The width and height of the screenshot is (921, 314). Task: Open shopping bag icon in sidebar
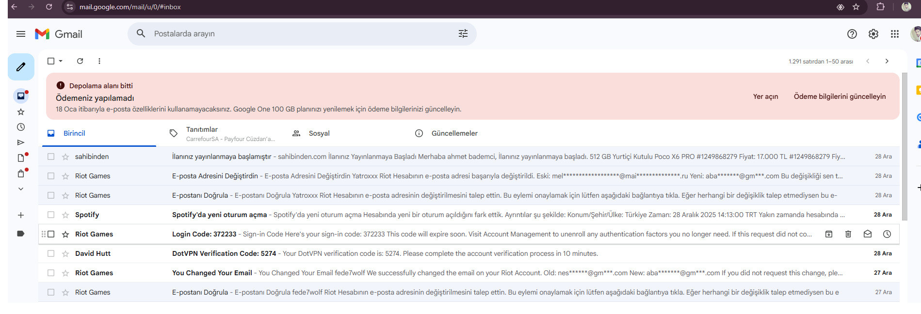tap(21, 173)
